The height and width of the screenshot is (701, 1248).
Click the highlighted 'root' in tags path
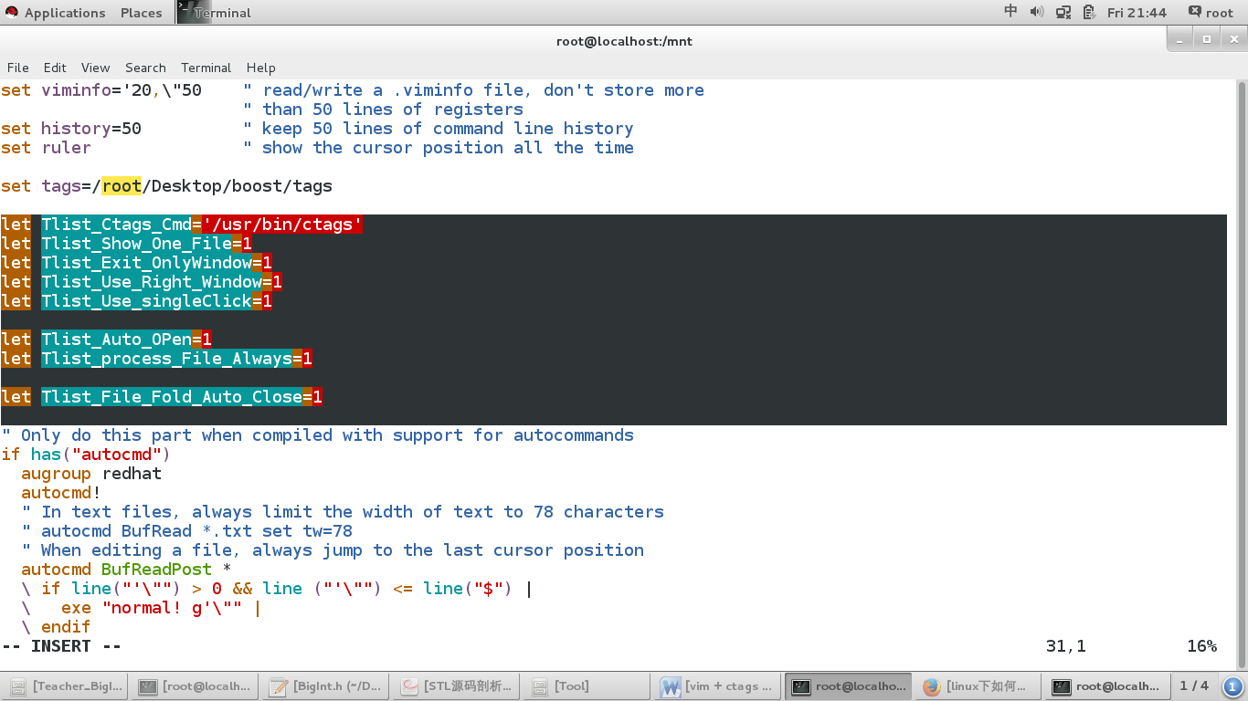coord(122,186)
